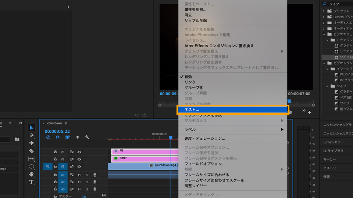
Task: Click the Source panel flyout arrow
Action: [68, 7]
